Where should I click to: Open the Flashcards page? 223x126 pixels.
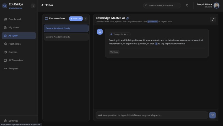click(x=19, y=44)
